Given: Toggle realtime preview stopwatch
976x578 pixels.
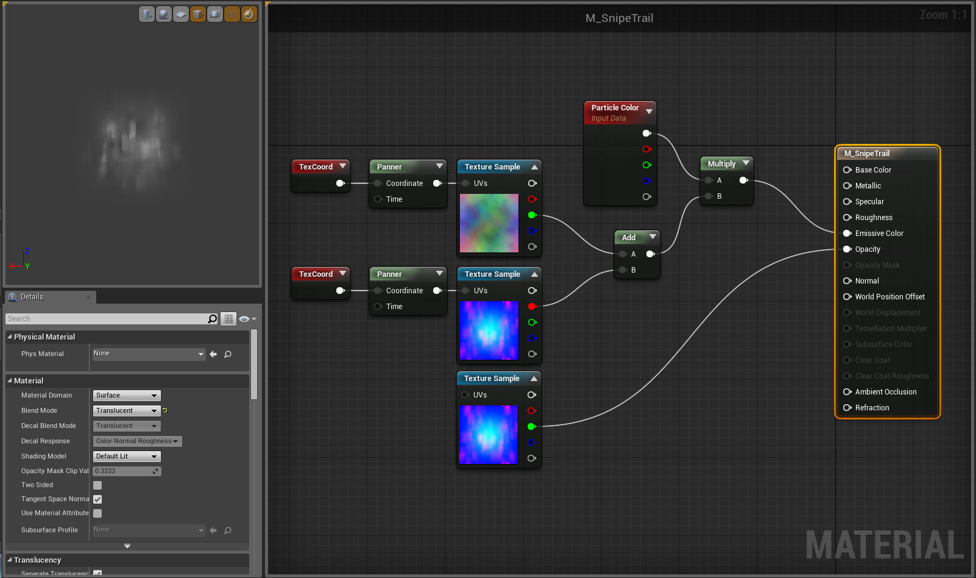Looking at the screenshot, I should (249, 14).
